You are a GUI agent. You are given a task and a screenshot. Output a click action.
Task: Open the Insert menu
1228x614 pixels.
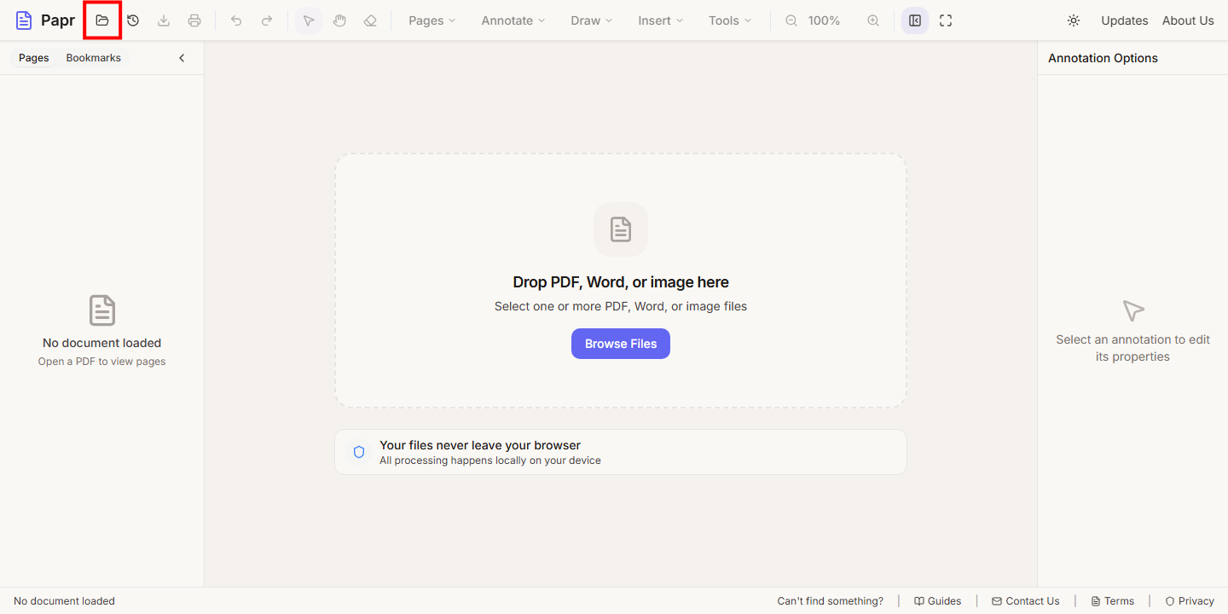pyautogui.click(x=661, y=20)
